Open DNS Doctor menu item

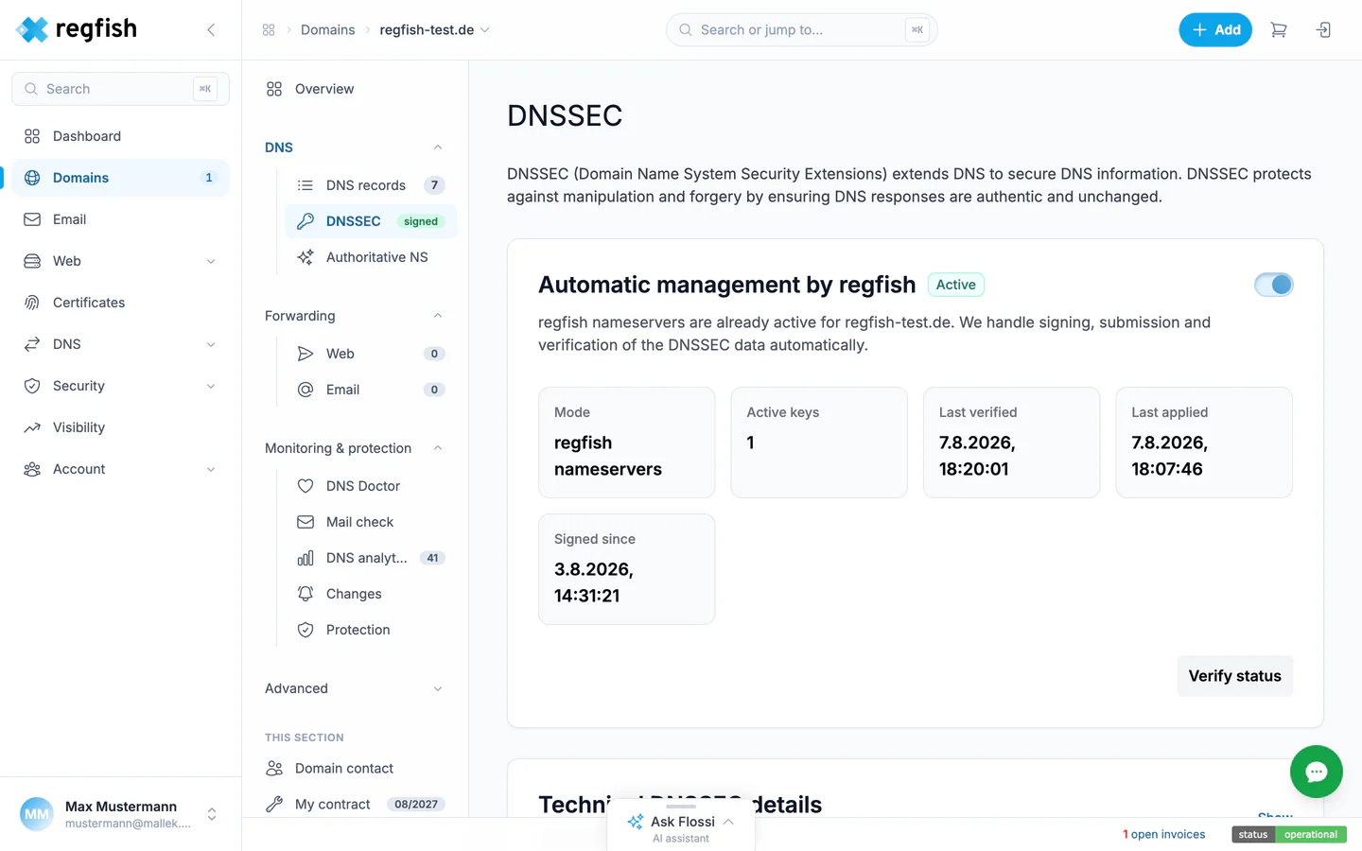[x=370, y=486]
